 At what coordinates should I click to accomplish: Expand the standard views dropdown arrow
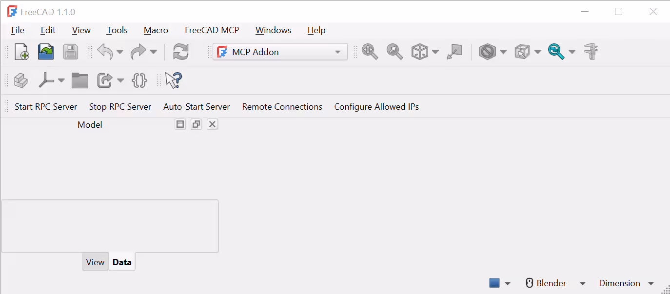pyautogui.click(x=435, y=52)
